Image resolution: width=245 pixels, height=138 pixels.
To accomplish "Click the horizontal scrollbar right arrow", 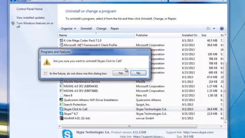I will [x=221, y=126].
